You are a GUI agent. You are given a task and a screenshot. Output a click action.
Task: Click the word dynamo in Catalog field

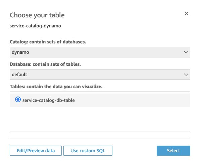click(20, 52)
